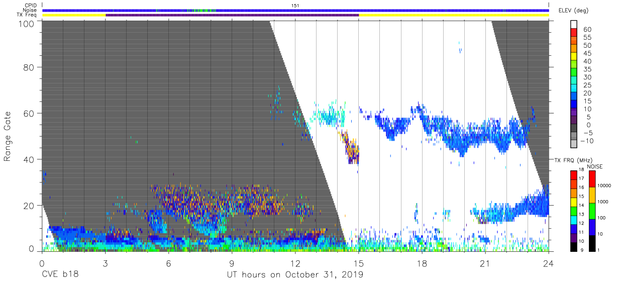This screenshot has width=617, height=285.
Task: Click the green patch in the Noise bar
Action: coord(205,10)
